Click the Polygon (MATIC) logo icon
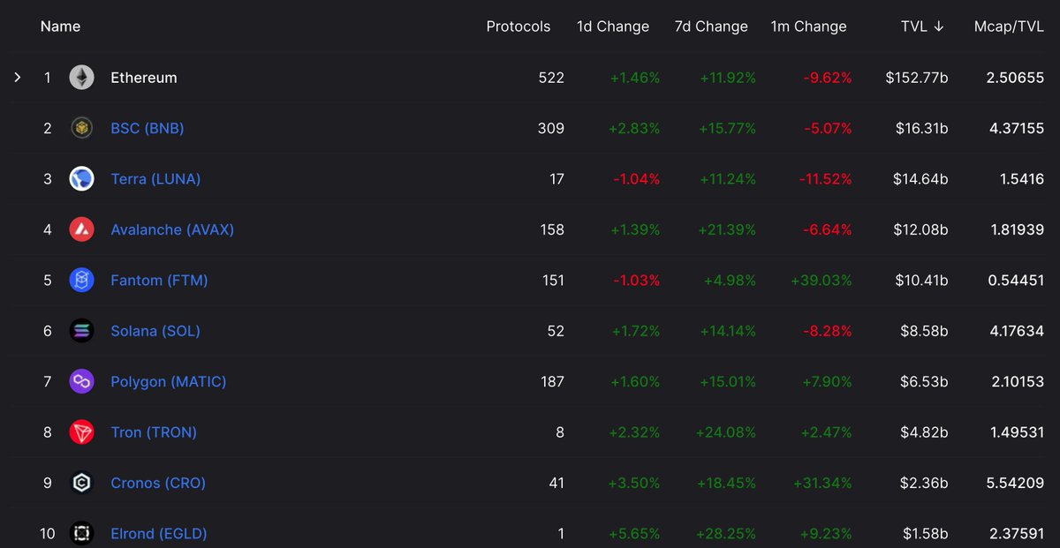 pyautogui.click(x=82, y=381)
